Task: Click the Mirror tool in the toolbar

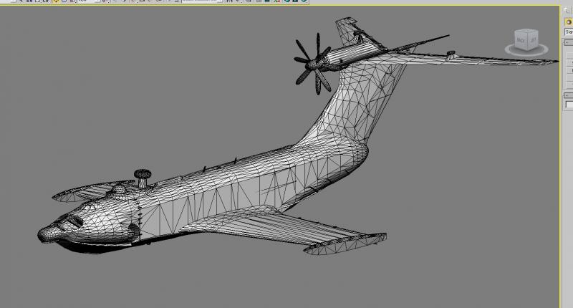Action: point(229,1)
